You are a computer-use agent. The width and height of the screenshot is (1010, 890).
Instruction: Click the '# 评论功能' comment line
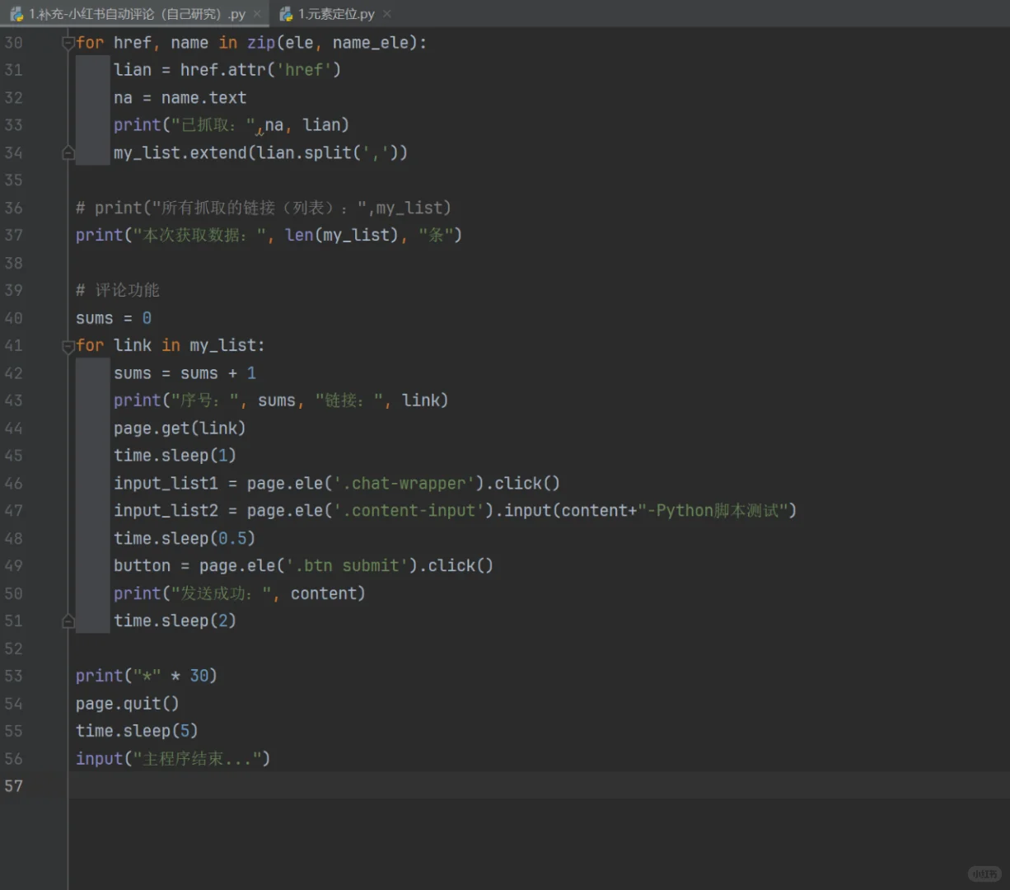click(x=118, y=290)
